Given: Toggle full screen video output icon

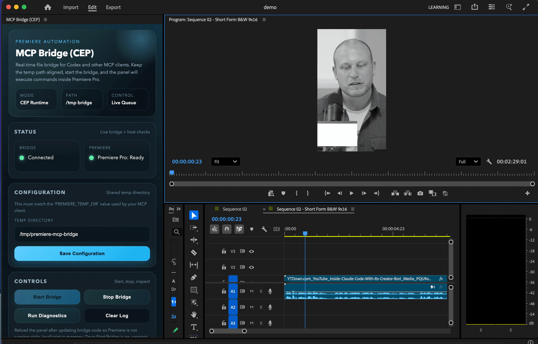Looking at the screenshot, I should [526, 7].
